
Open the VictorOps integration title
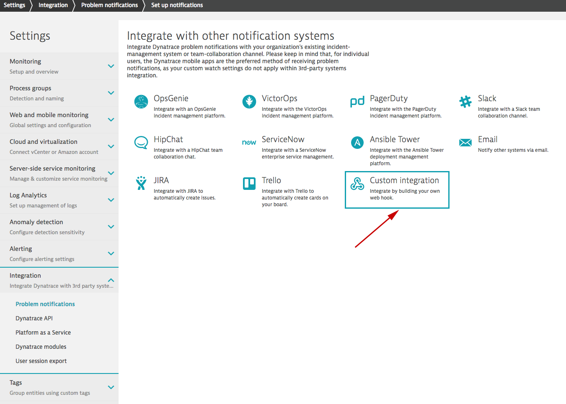pos(279,98)
